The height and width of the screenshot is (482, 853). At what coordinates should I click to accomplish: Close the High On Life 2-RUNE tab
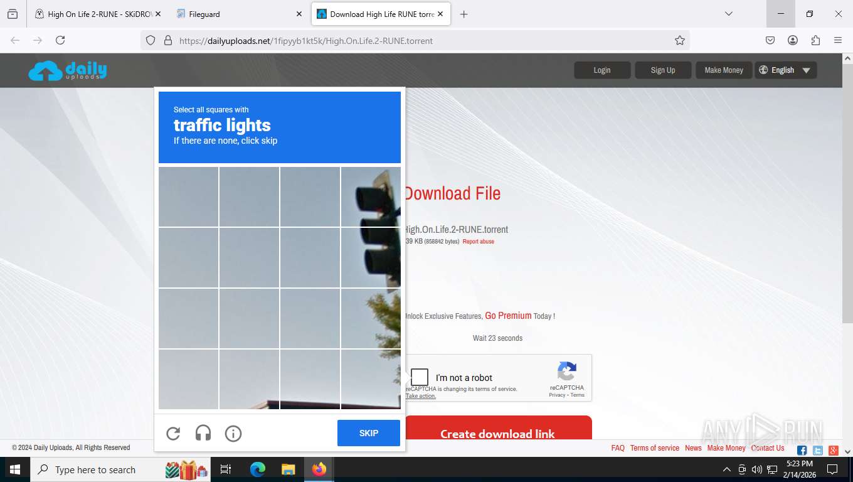click(x=157, y=14)
